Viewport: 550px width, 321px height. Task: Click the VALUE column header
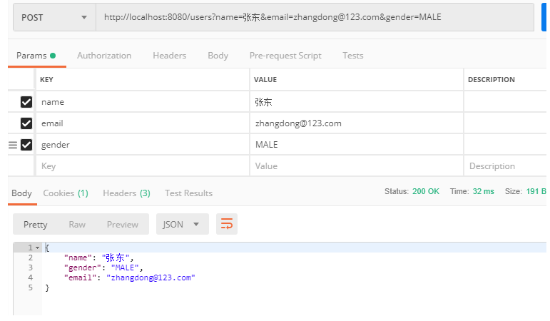click(265, 80)
